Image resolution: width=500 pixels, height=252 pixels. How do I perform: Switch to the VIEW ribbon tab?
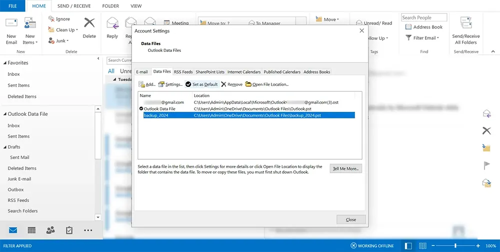pos(136,5)
